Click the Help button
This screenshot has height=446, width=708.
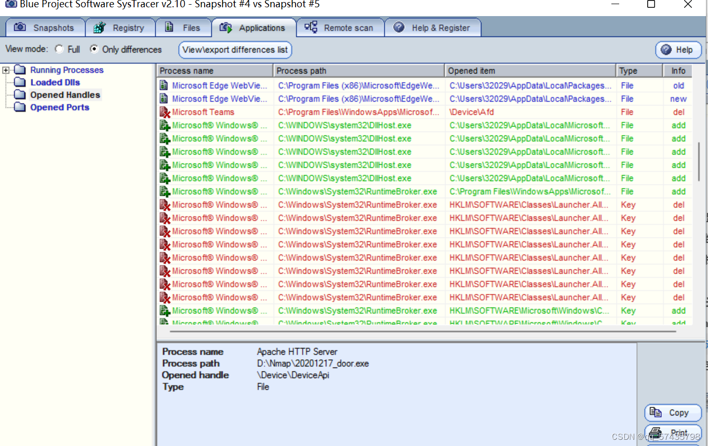point(678,50)
